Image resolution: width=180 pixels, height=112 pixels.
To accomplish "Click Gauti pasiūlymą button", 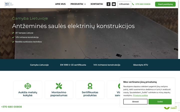I will 165,4.
